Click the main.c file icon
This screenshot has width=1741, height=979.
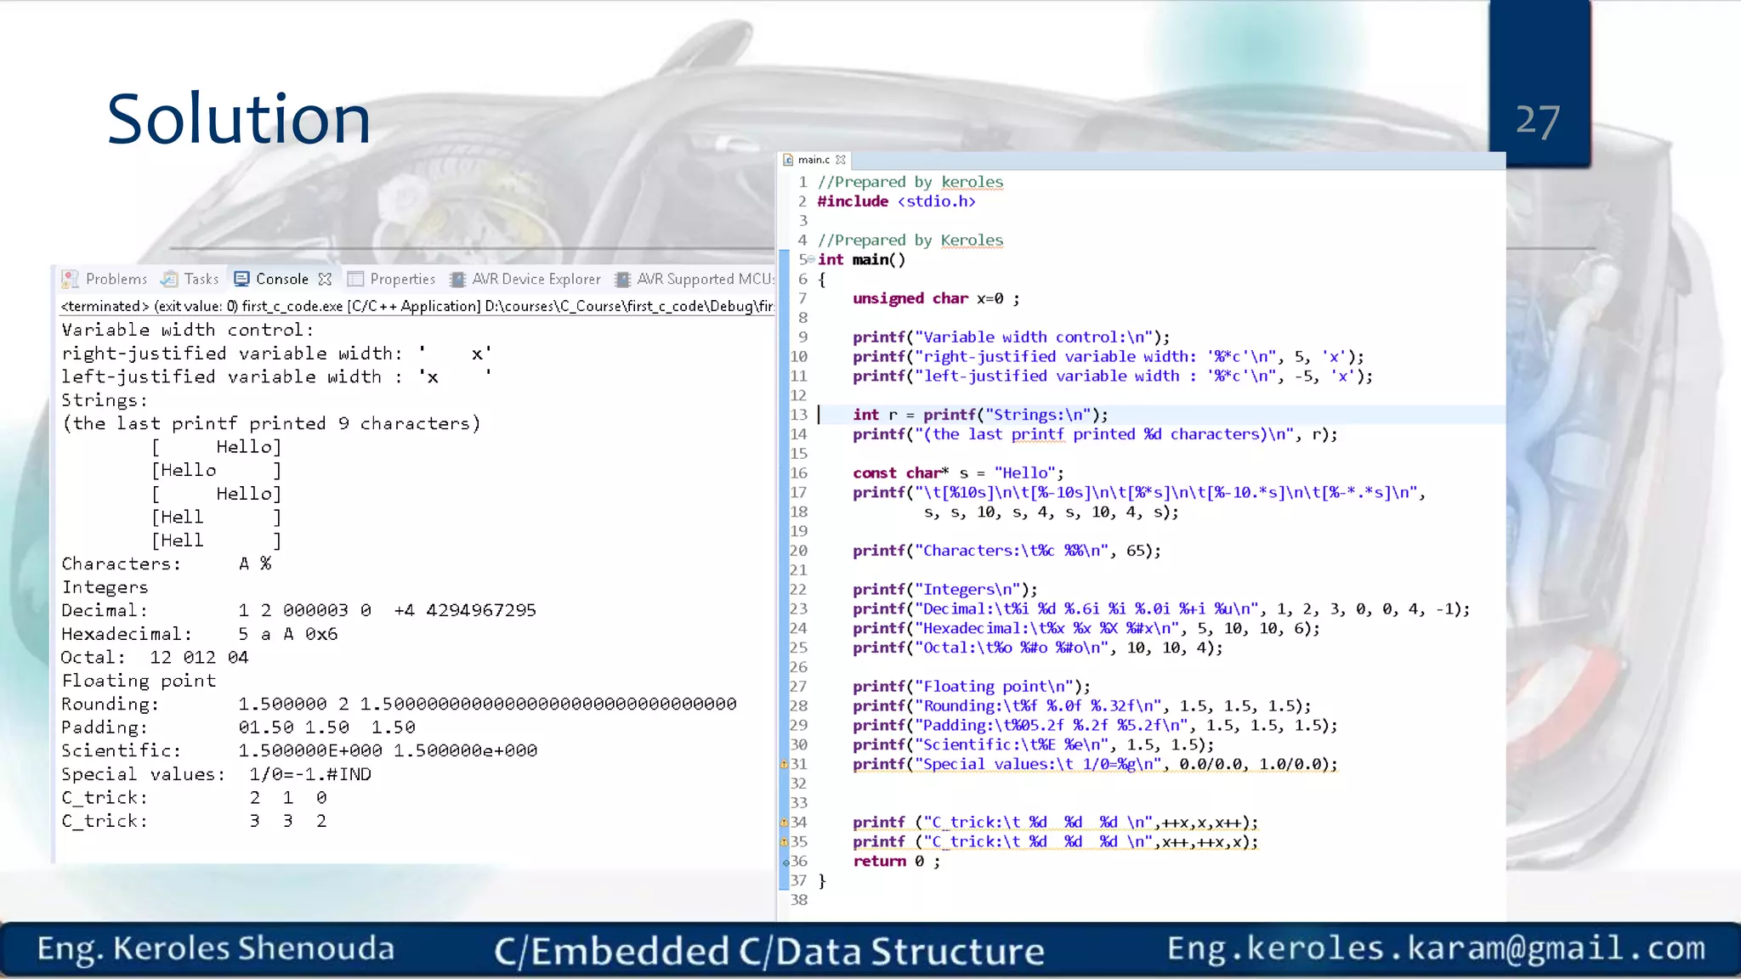tap(788, 160)
